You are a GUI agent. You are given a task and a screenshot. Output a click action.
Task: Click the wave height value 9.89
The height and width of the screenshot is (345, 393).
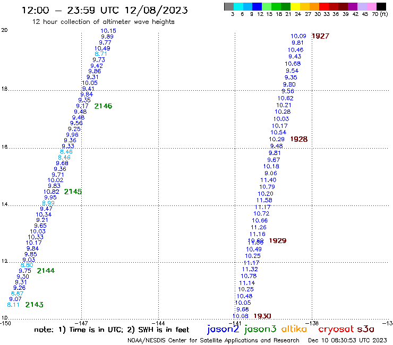coord(107,37)
